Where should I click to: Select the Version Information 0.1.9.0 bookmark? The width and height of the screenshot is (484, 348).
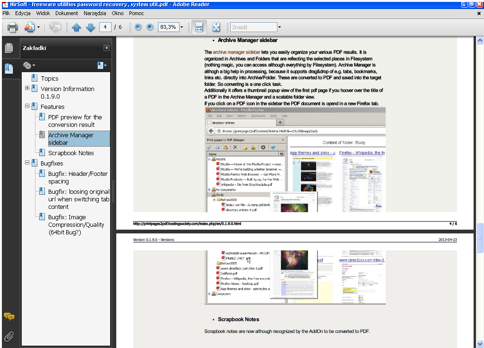[68, 93]
